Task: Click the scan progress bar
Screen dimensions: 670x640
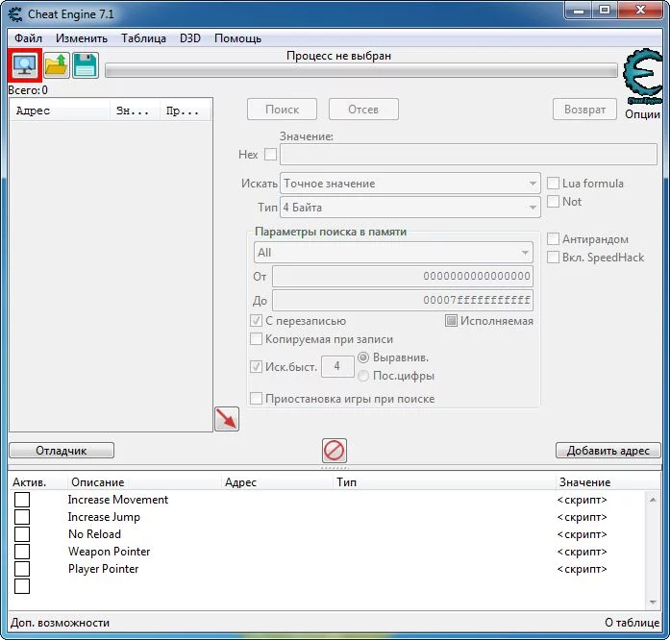Action: [361, 70]
